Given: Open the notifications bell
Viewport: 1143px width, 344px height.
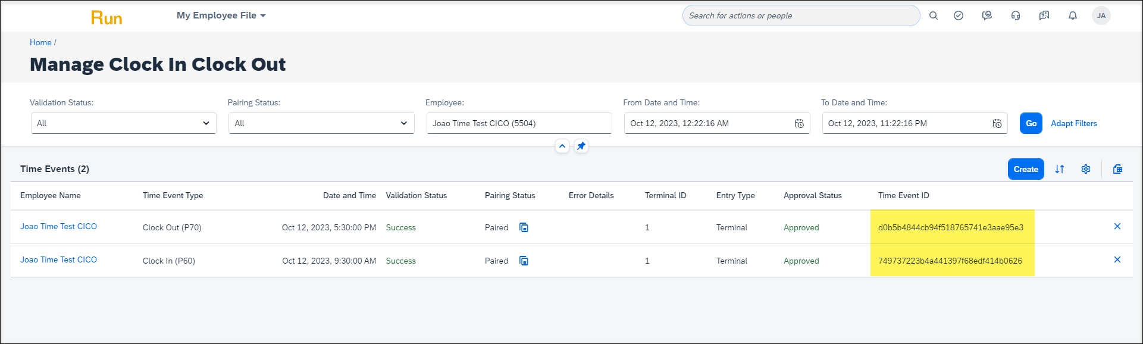Looking at the screenshot, I should tap(1073, 16).
